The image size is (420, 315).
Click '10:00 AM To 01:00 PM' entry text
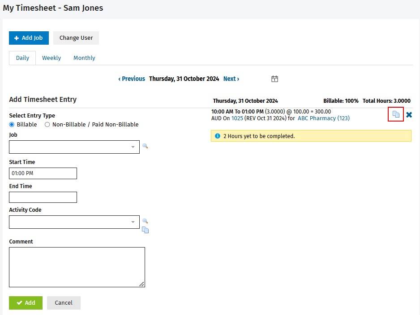[x=237, y=111]
